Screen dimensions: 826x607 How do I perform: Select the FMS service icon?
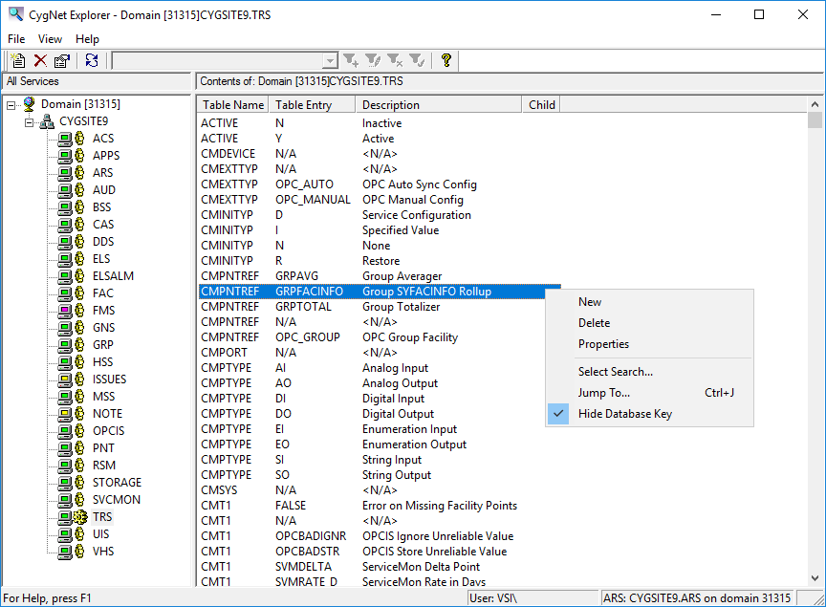pos(71,311)
